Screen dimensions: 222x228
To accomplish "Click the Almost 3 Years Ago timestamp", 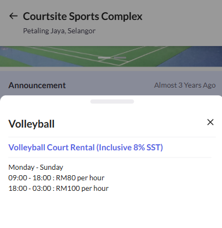I will (185, 85).
